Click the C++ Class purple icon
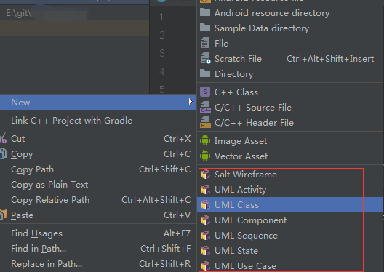 (x=205, y=92)
